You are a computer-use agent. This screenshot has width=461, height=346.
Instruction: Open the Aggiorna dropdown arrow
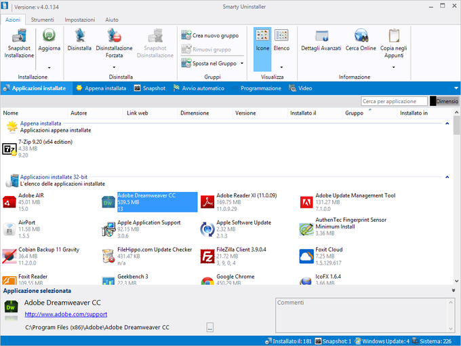[49, 68]
